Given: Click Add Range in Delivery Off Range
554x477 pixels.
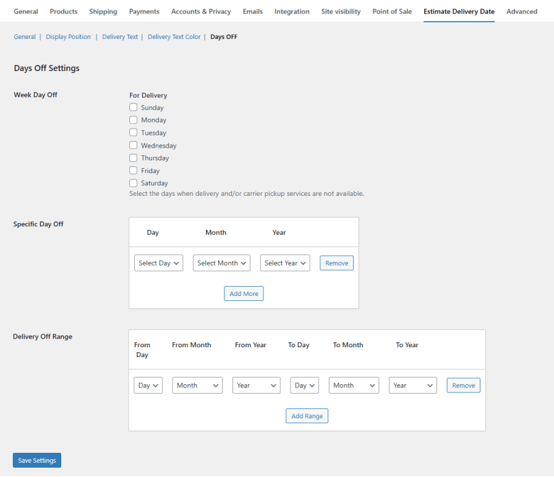Looking at the screenshot, I should pyautogui.click(x=307, y=415).
